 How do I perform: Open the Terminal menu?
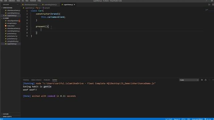point(33,1)
